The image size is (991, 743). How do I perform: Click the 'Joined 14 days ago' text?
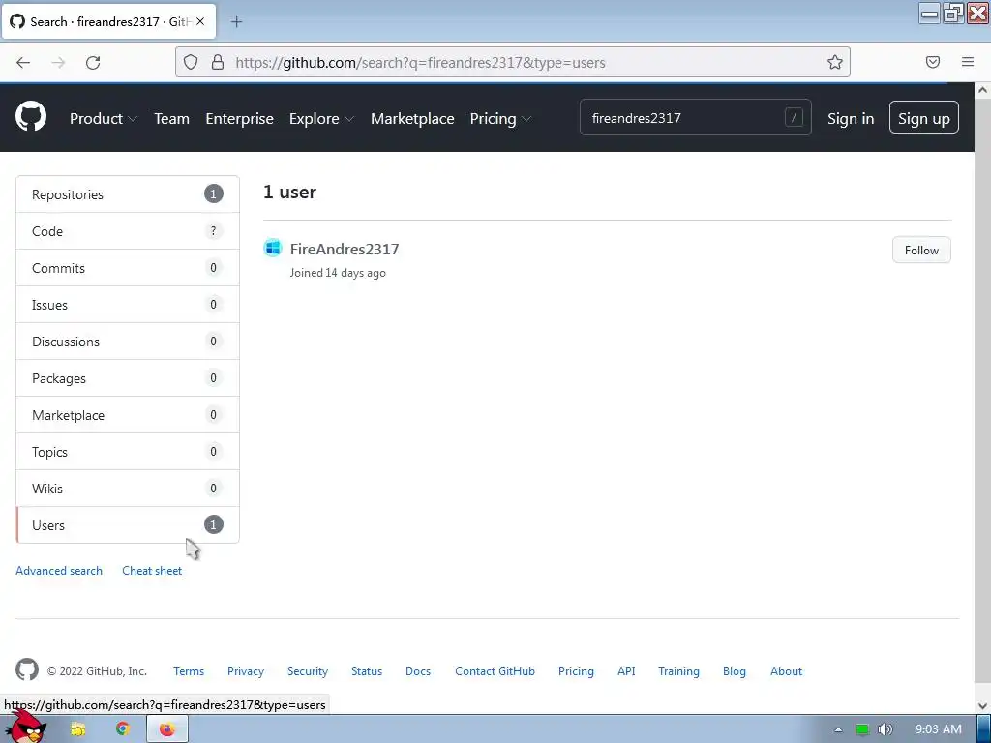[x=338, y=273]
